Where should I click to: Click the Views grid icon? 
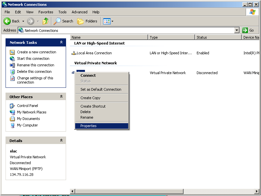point(107,21)
